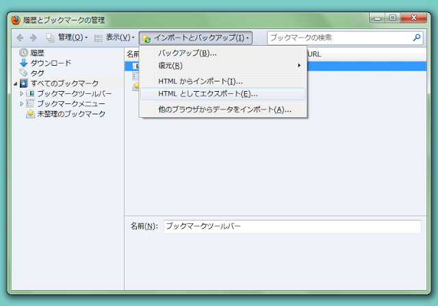This screenshot has height=306, width=438.
Task: Expand the 復元(R) submenu arrow
Action: pyautogui.click(x=299, y=66)
